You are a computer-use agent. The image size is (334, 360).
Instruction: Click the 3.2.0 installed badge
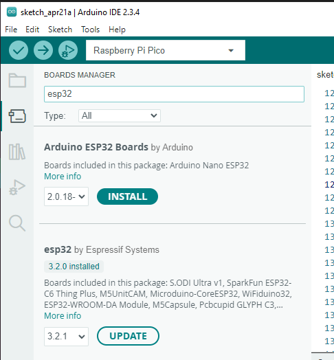[x=74, y=267]
